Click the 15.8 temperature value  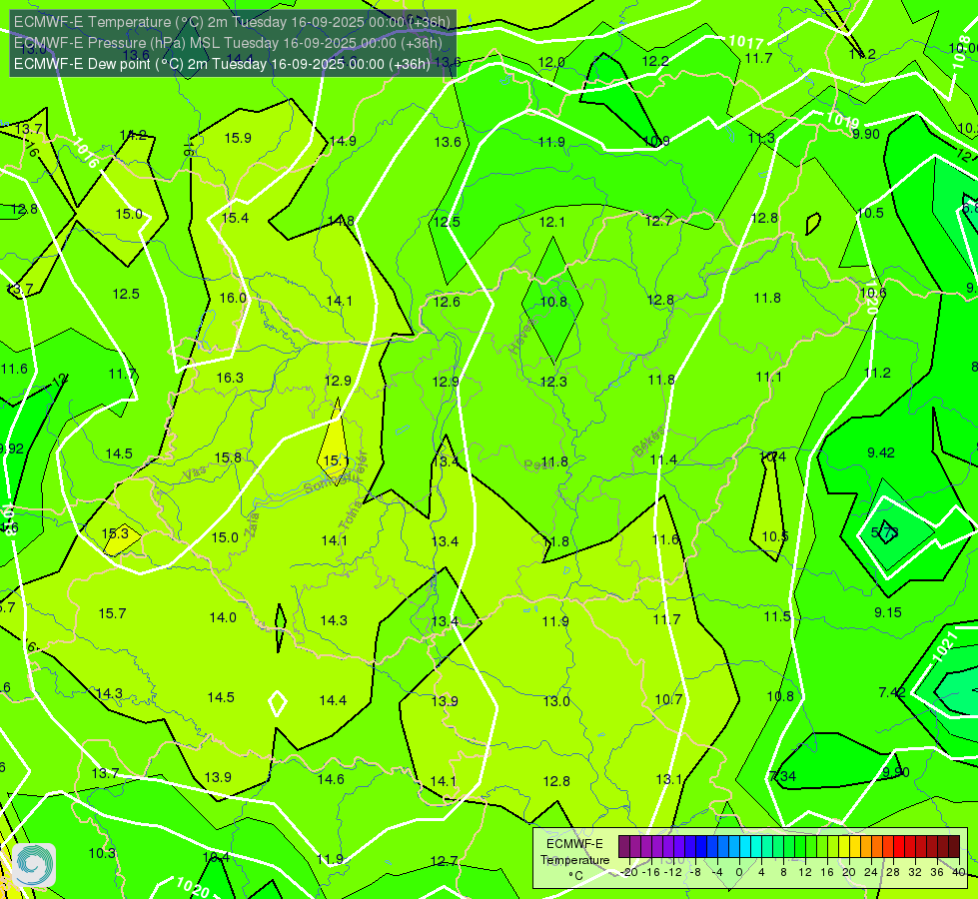pos(228,457)
